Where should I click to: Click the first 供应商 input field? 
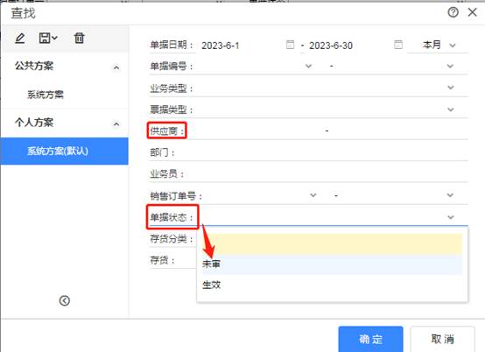[255, 130]
